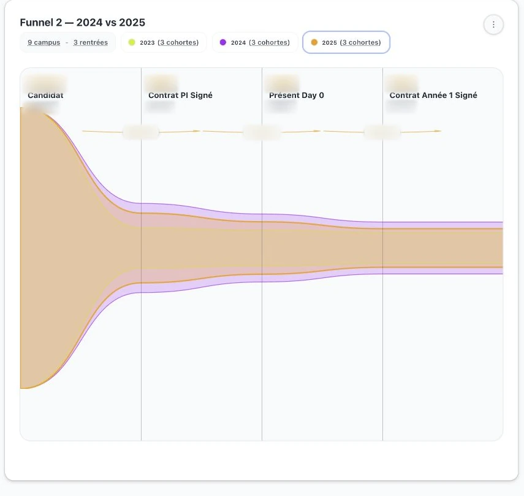Viewport: 524px width, 496px height.
Task: Click the orange 2025 color dot
Action: click(x=314, y=42)
